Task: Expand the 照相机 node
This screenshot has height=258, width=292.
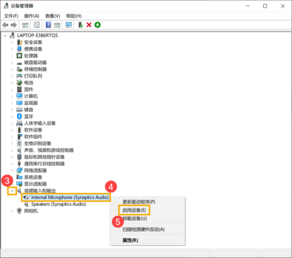Action: point(12,211)
